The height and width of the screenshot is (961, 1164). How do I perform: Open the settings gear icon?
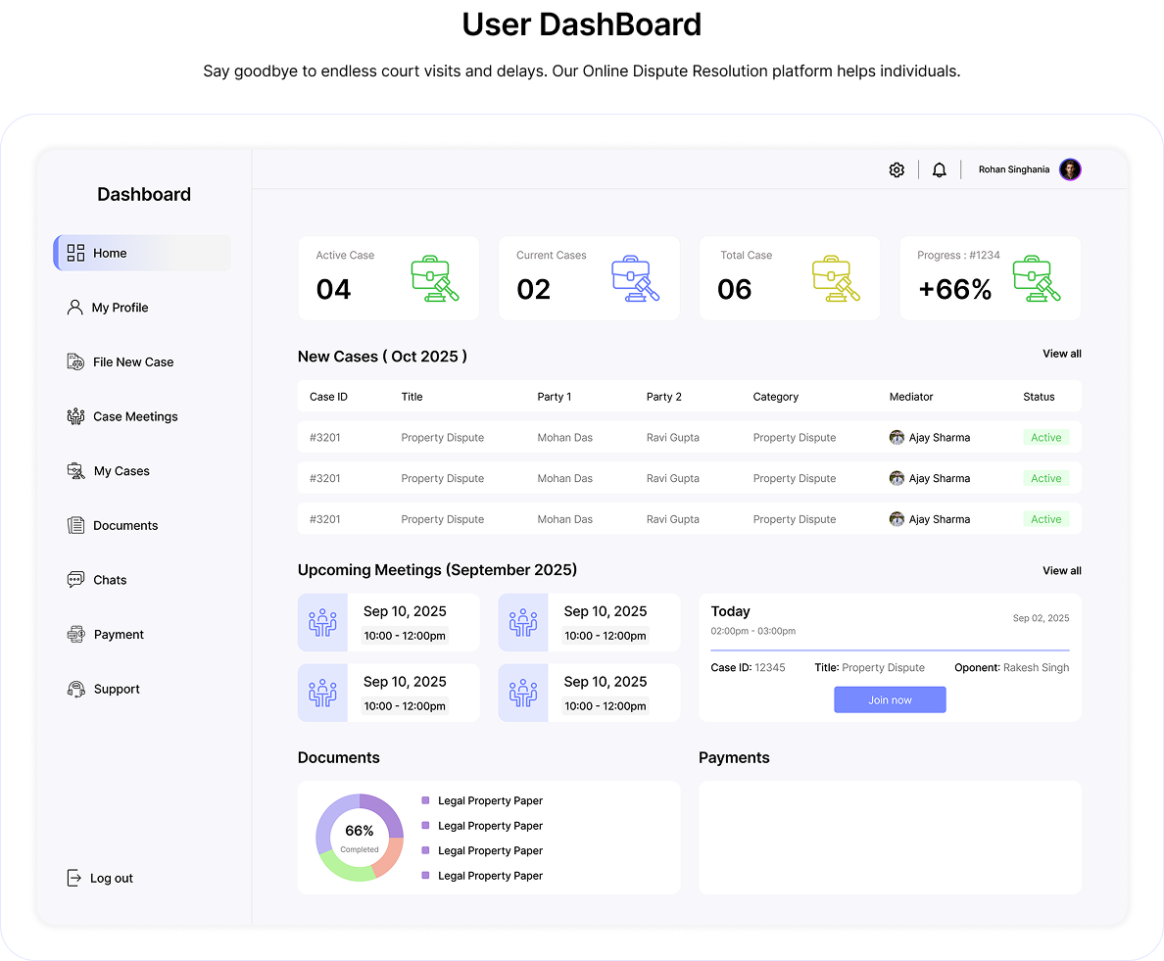897,169
